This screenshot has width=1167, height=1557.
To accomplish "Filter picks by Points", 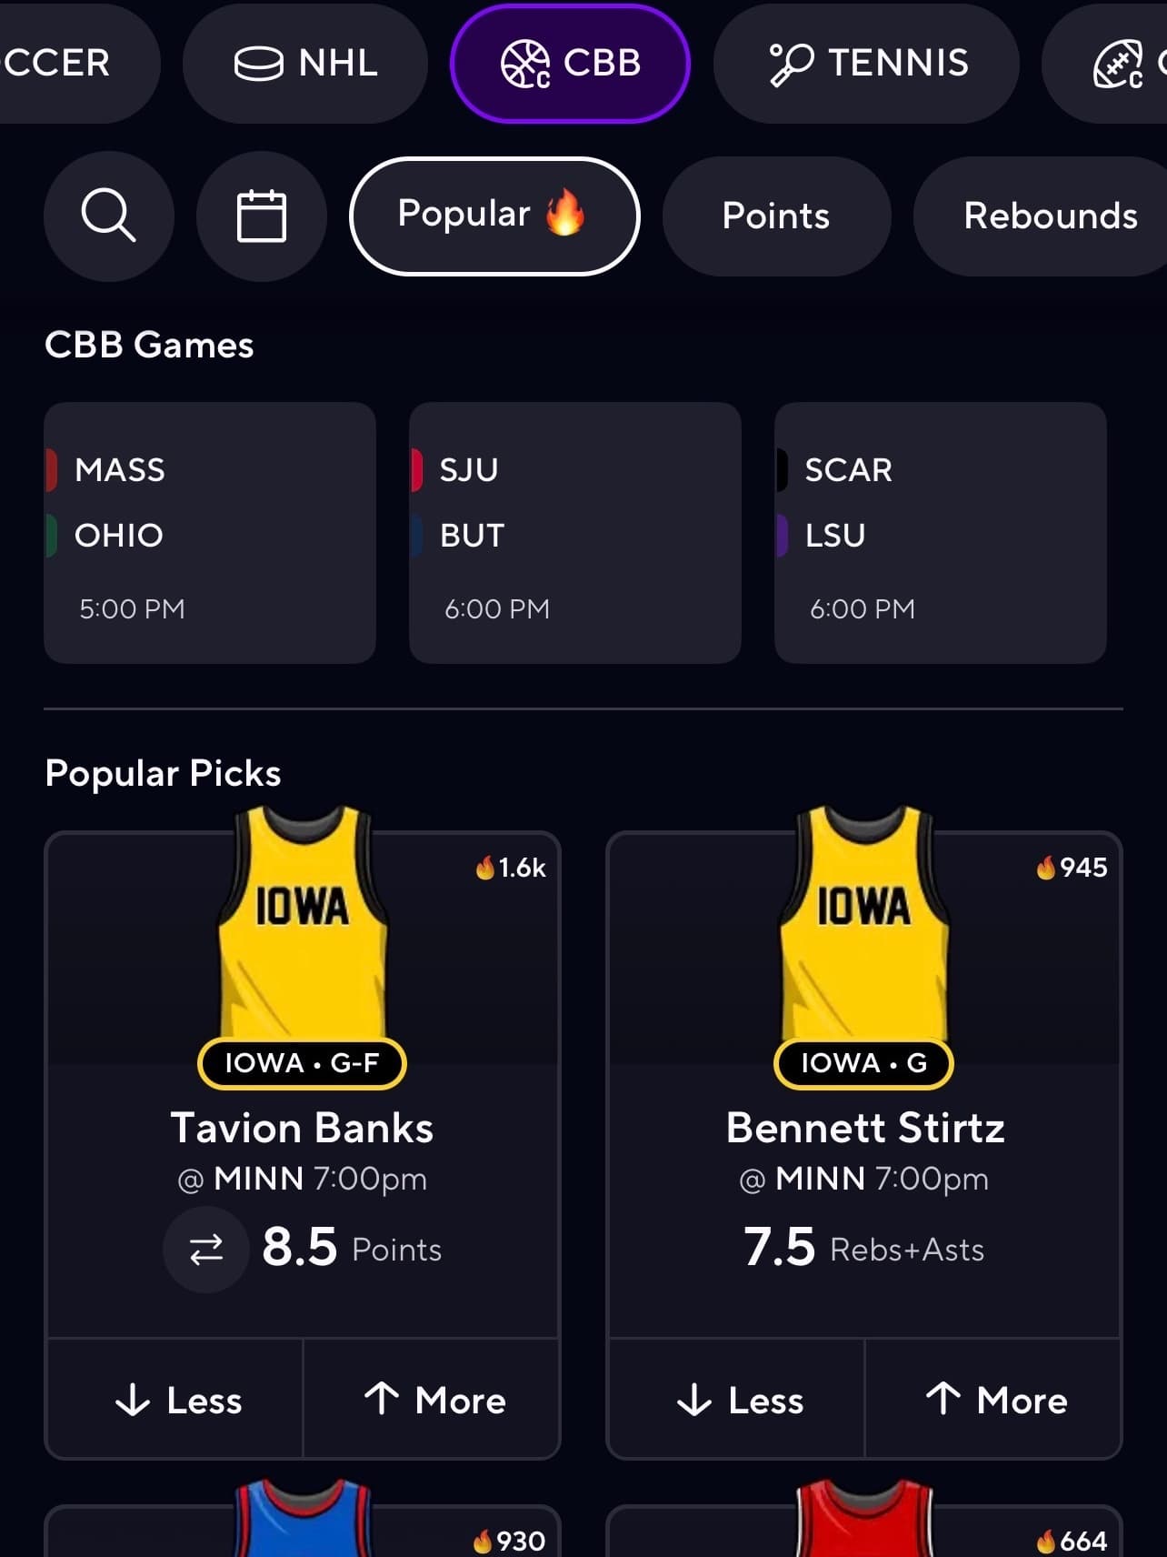I will point(776,216).
